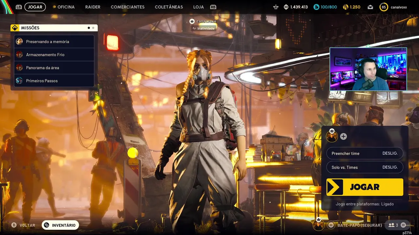
Task: Open the COMERCIANTES tab
Action: (x=128, y=7)
